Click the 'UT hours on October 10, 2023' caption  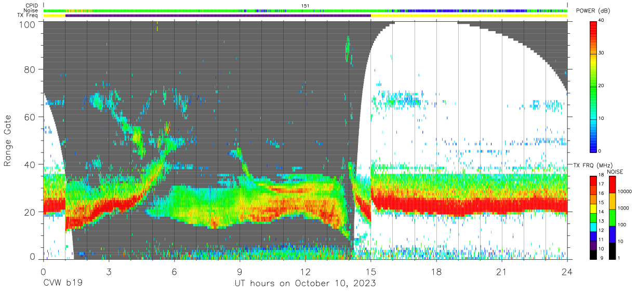pyautogui.click(x=304, y=284)
